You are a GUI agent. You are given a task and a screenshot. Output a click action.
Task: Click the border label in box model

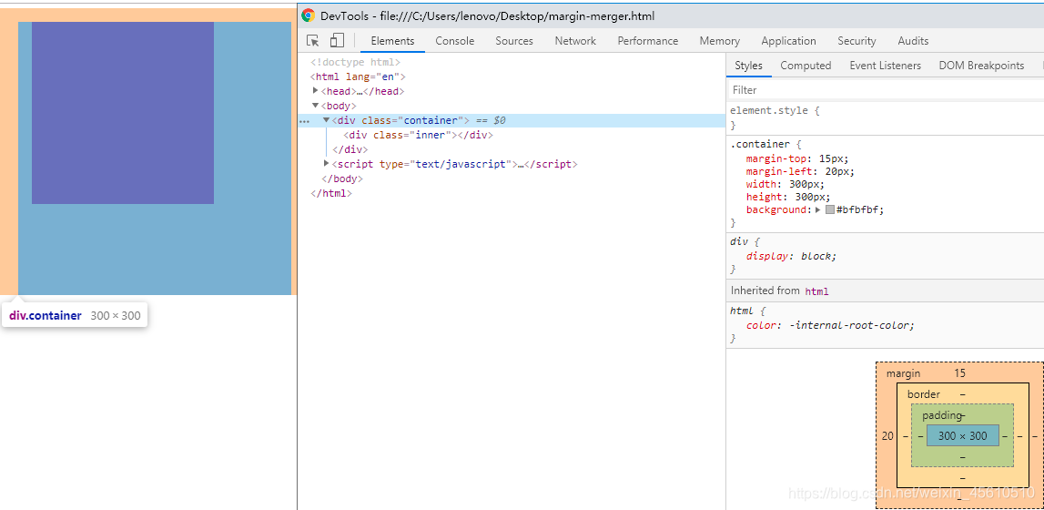click(x=924, y=394)
